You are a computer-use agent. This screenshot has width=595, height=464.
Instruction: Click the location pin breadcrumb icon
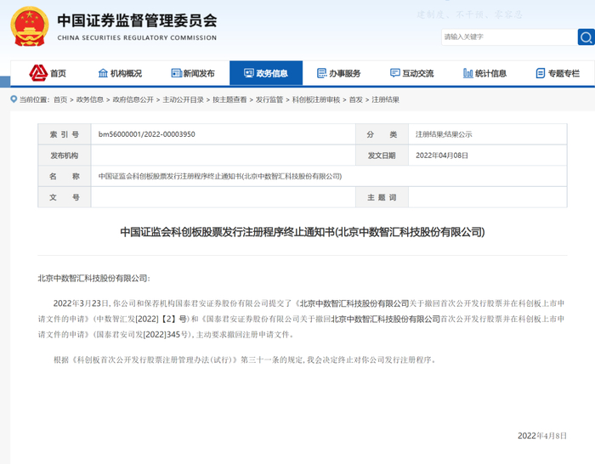click(x=13, y=99)
